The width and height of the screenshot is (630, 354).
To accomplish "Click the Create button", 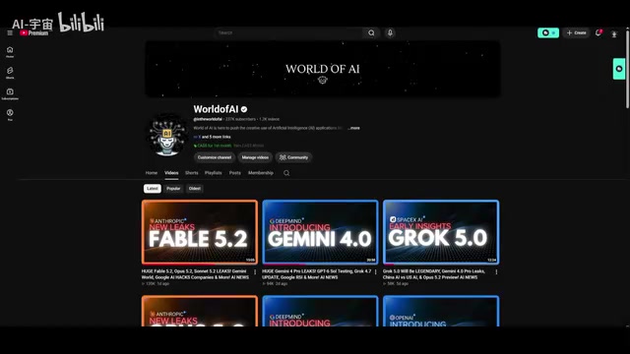I will (576, 32).
